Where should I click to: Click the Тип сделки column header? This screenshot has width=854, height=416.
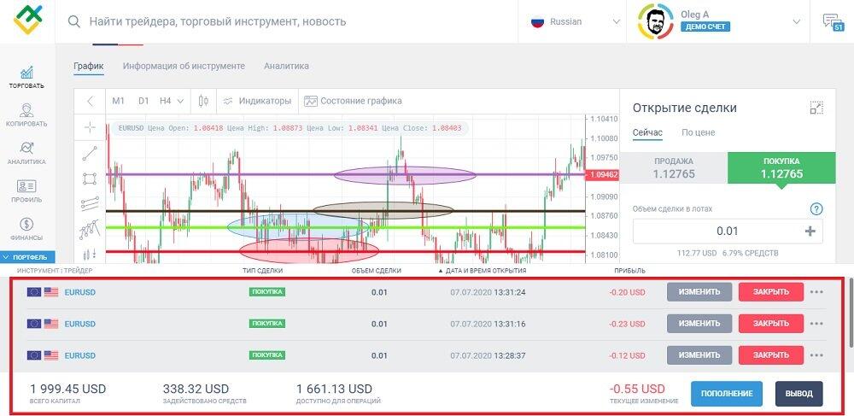point(262,271)
